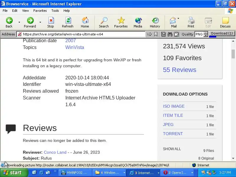This screenshot has width=236, height=177.
Task: Open the Edit menu
Action: pos(15,11)
